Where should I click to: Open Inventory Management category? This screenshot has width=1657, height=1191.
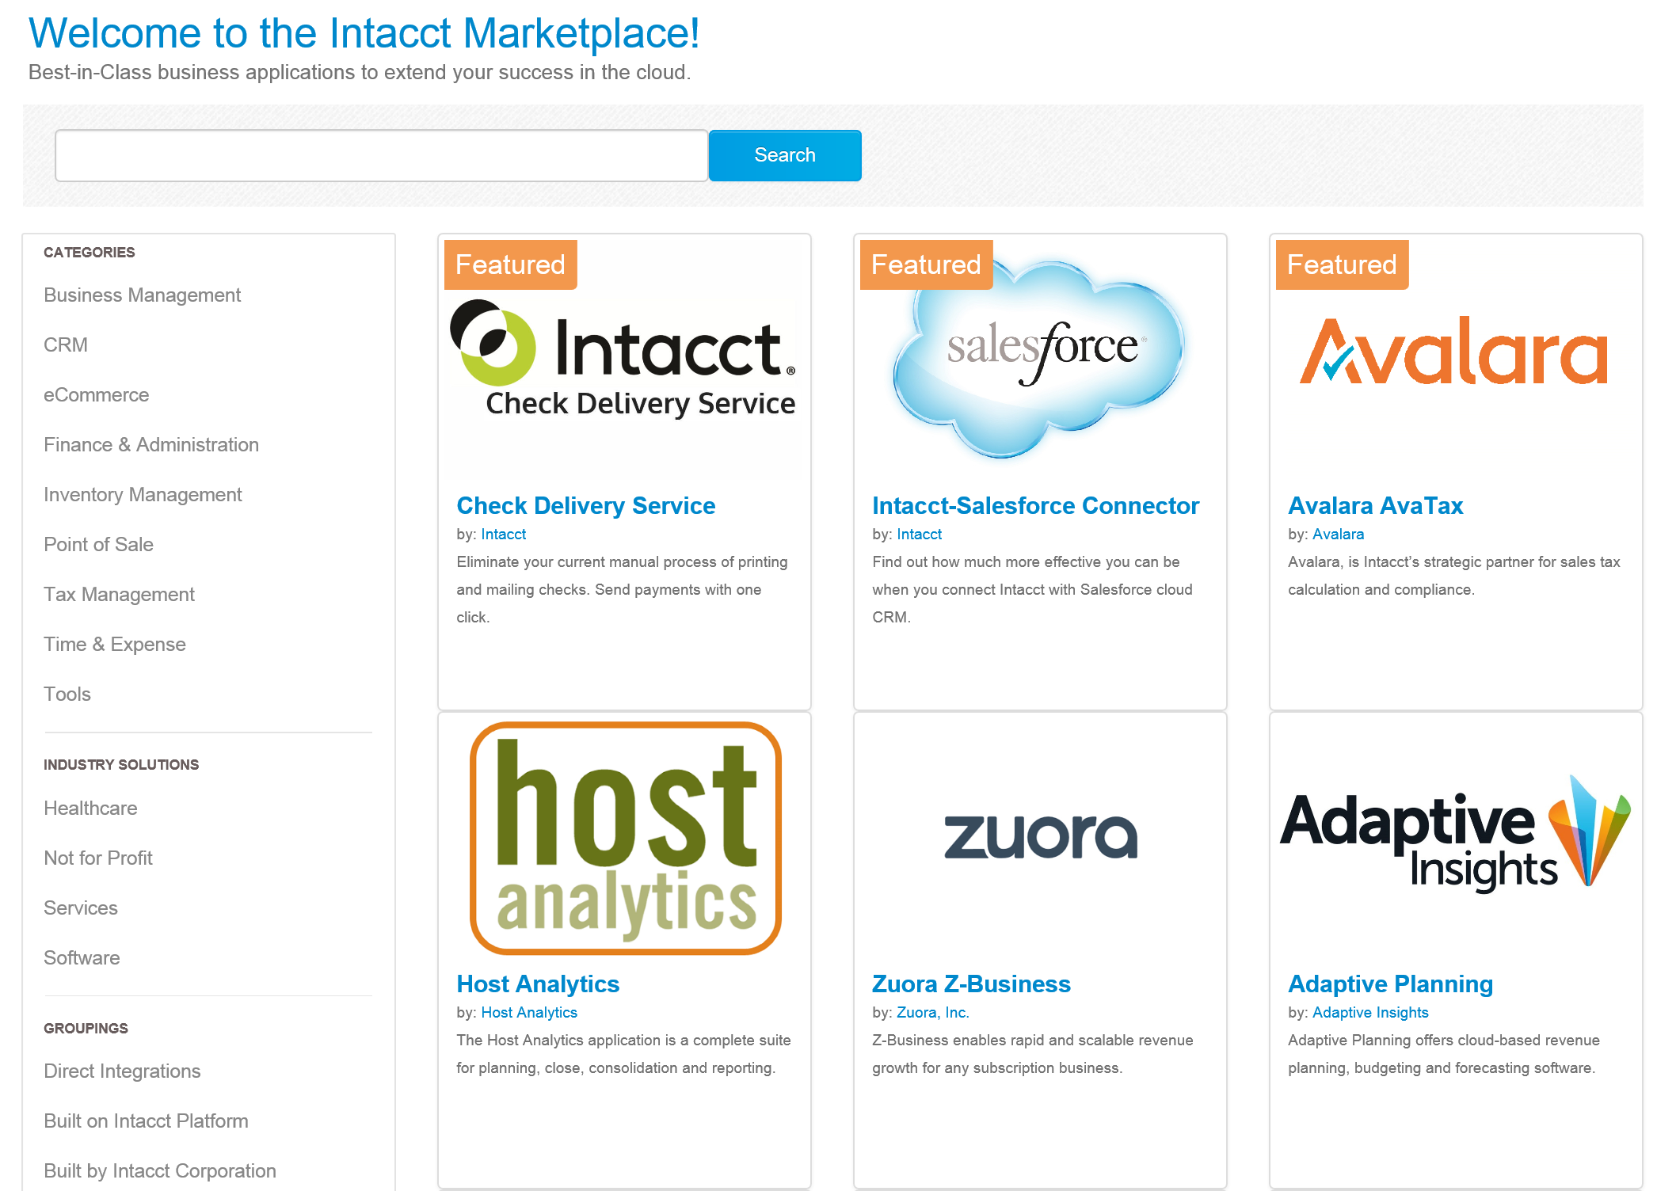[143, 494]
